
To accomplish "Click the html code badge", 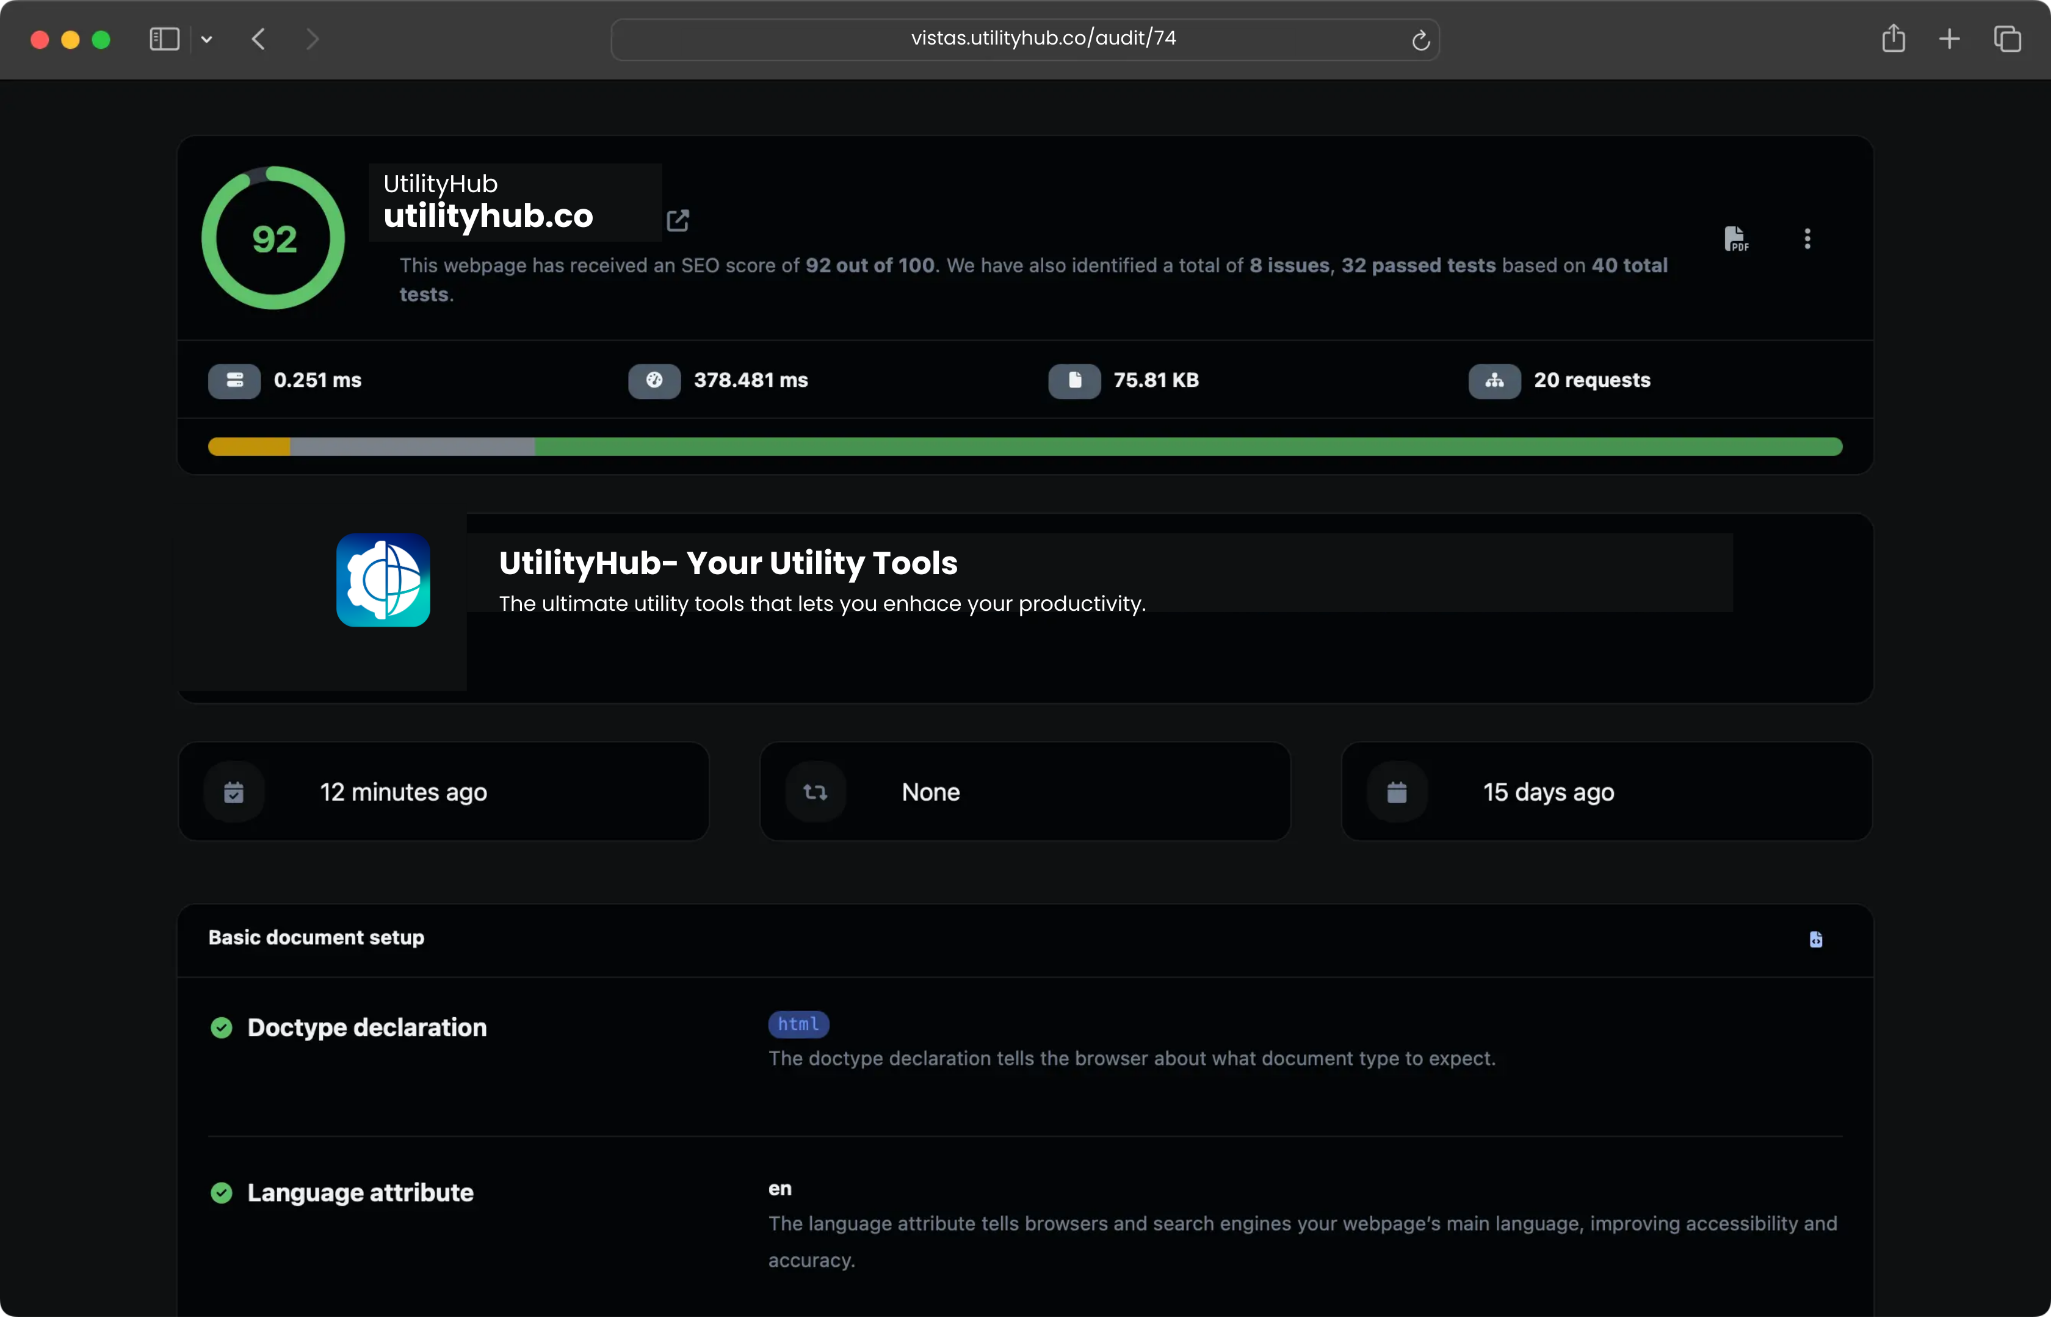I will (x=798, y=1025).
